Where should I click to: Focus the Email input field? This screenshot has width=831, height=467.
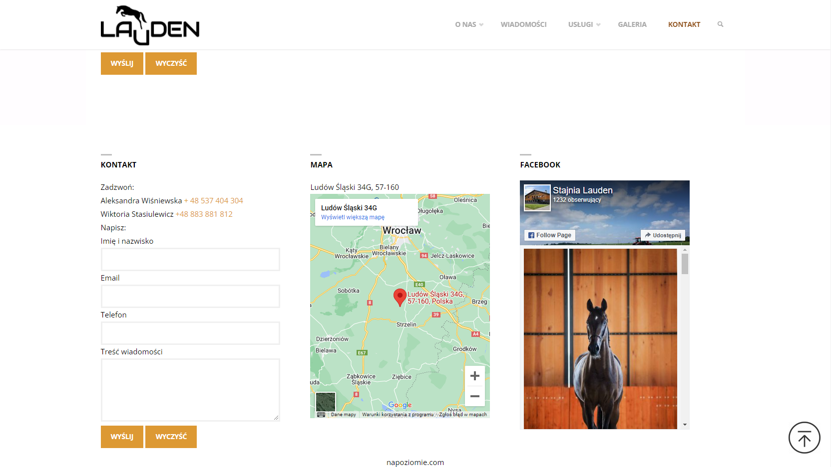tap(190, 296)
